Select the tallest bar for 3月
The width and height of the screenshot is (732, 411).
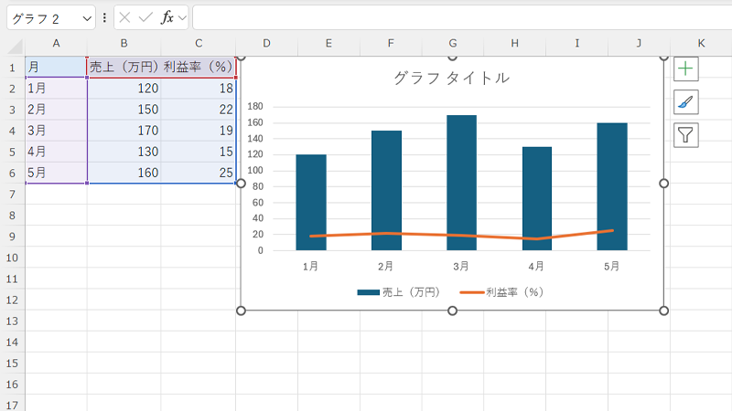(x=461, y=183)
